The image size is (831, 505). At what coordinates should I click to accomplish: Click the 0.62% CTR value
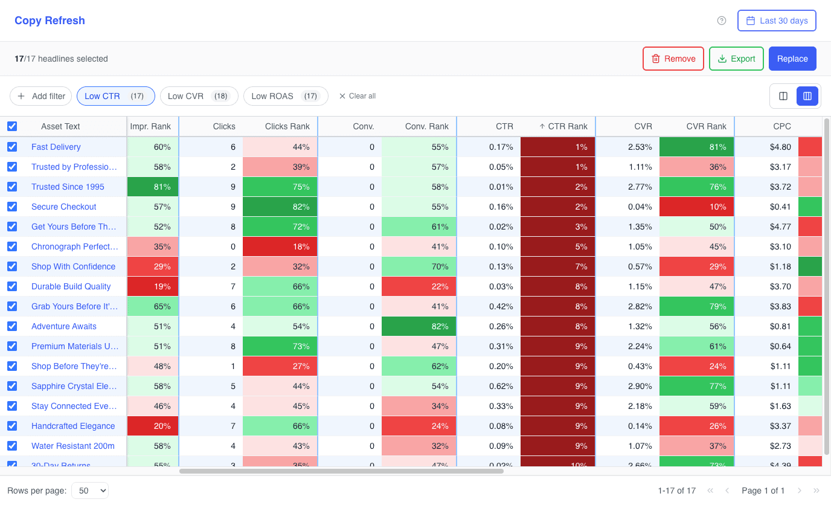coord(501,386)
